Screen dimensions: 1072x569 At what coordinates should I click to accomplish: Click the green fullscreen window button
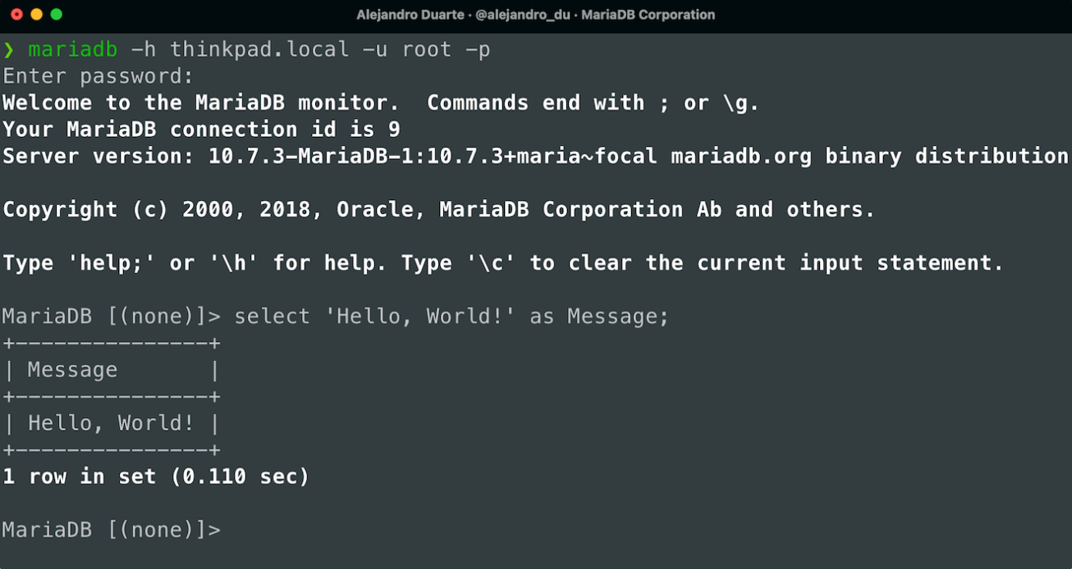point(56,14)
